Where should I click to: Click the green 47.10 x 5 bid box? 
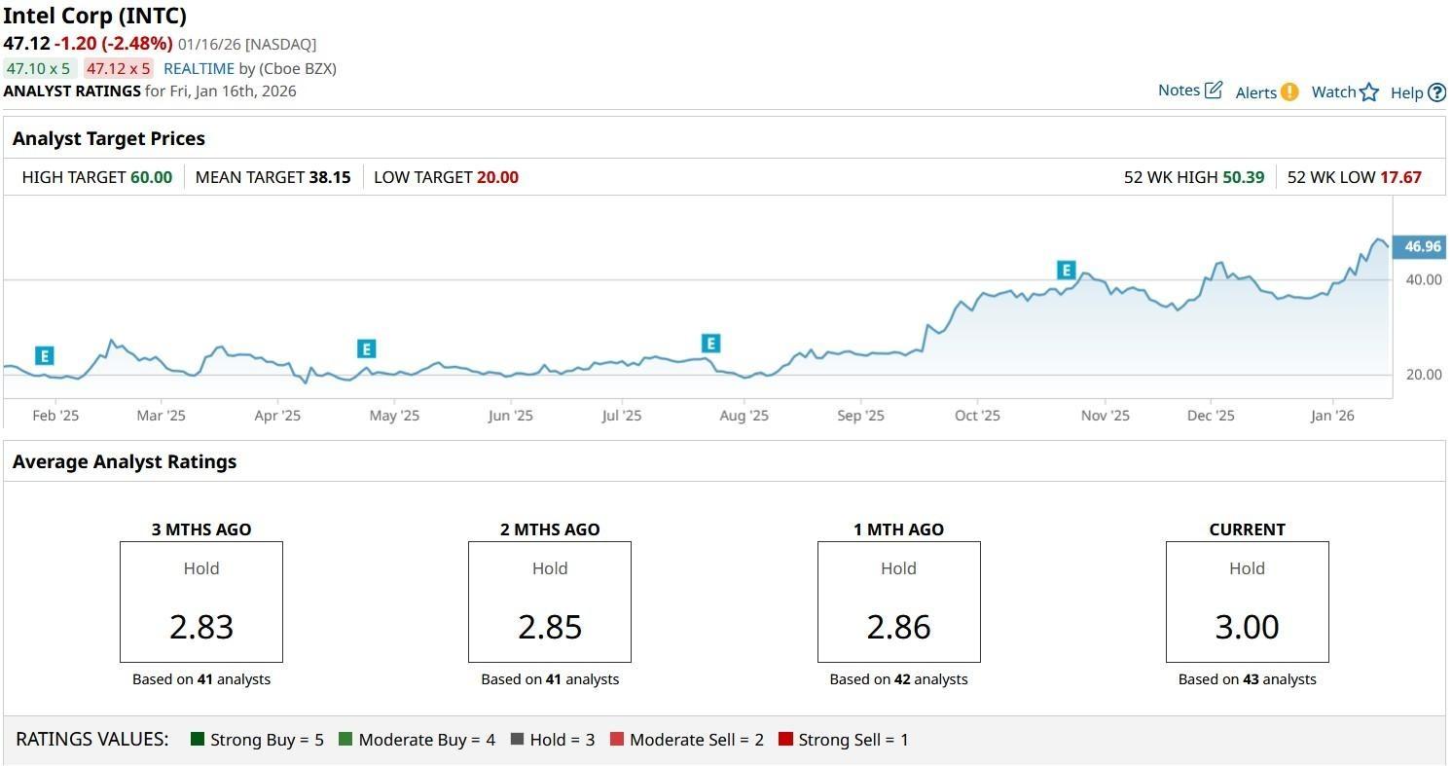[x=39, y=68]
